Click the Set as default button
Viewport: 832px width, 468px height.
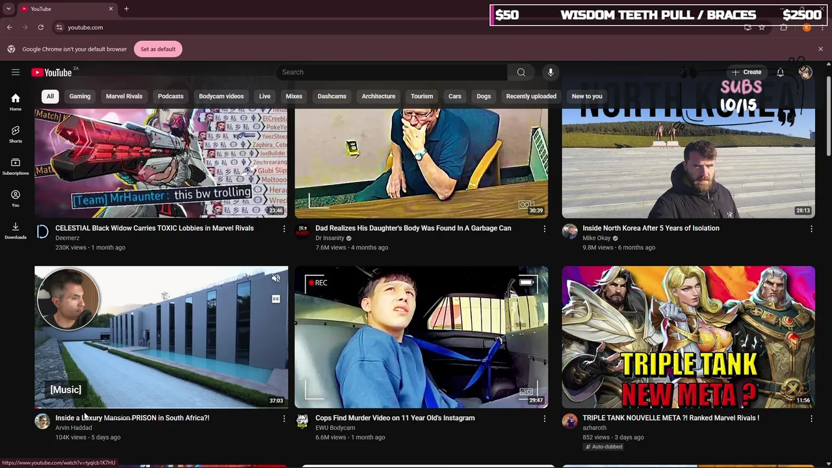(158, 49)
